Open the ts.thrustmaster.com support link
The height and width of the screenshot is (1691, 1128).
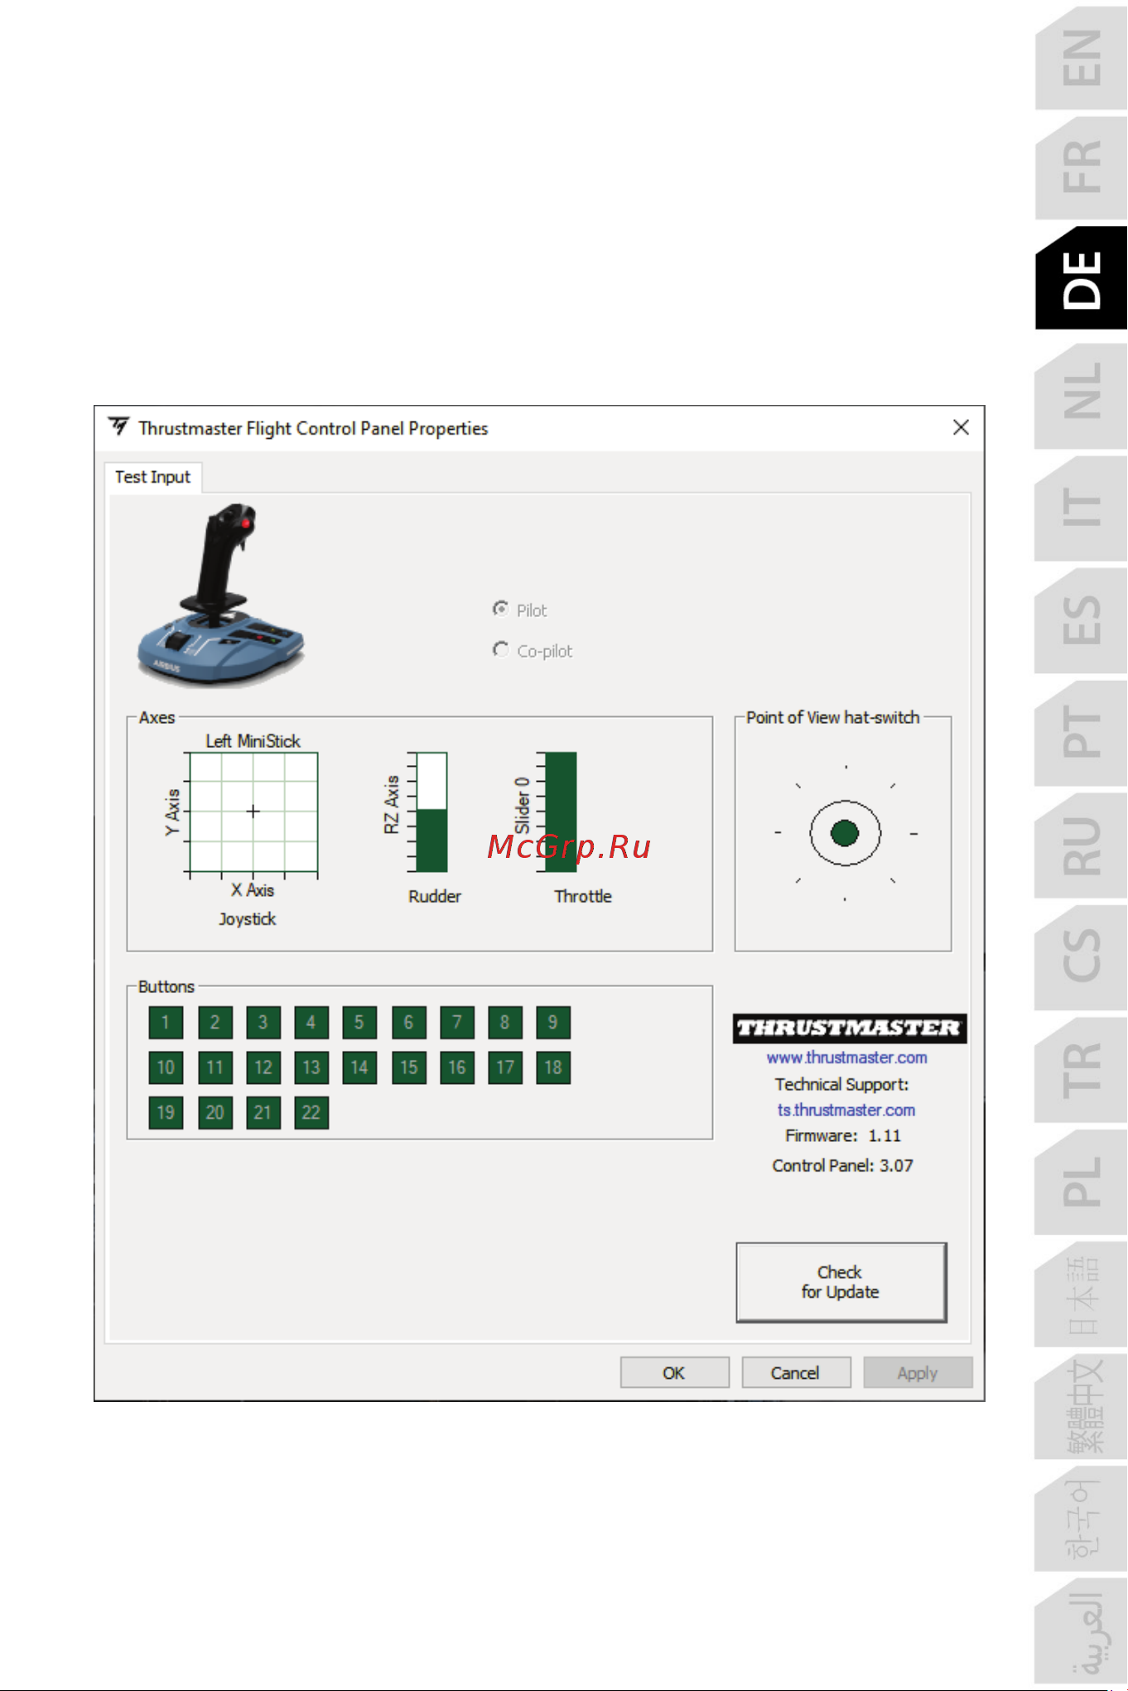coord(846,1110)
